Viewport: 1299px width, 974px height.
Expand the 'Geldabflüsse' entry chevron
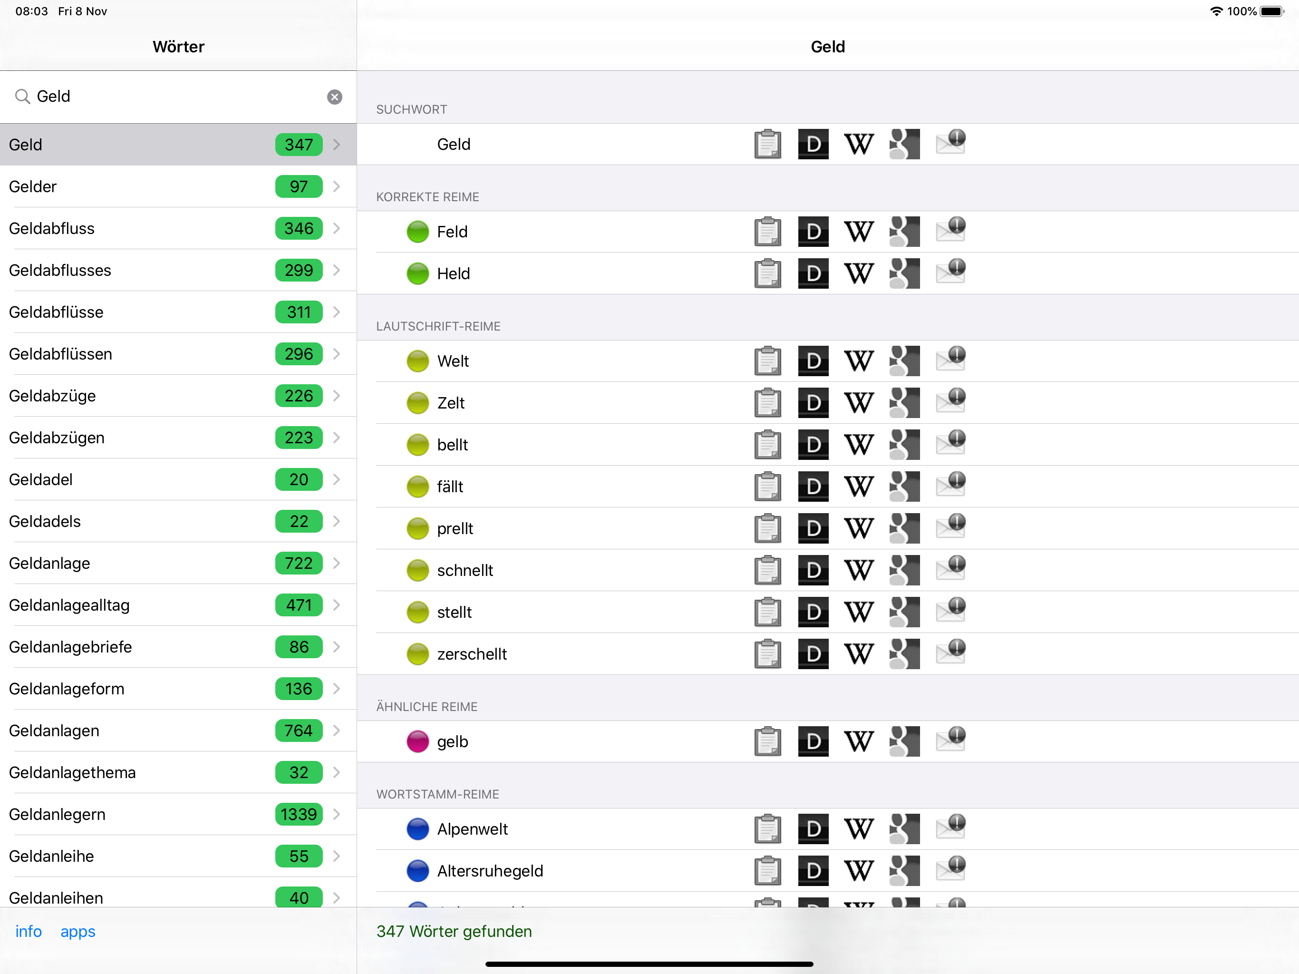[337, 312]
